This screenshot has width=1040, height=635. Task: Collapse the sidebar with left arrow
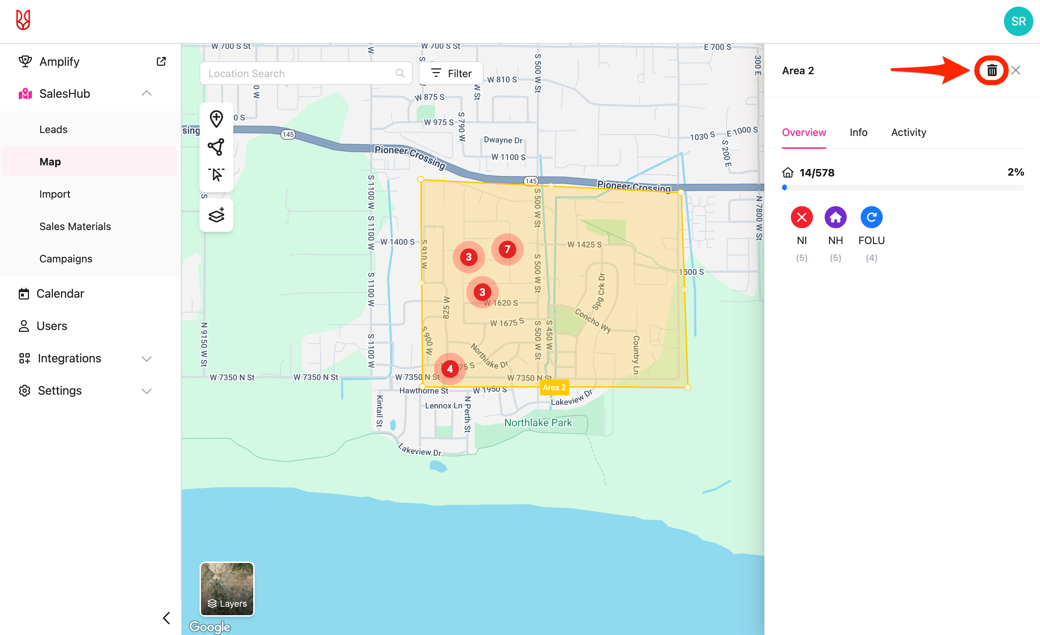click(166, 618)
